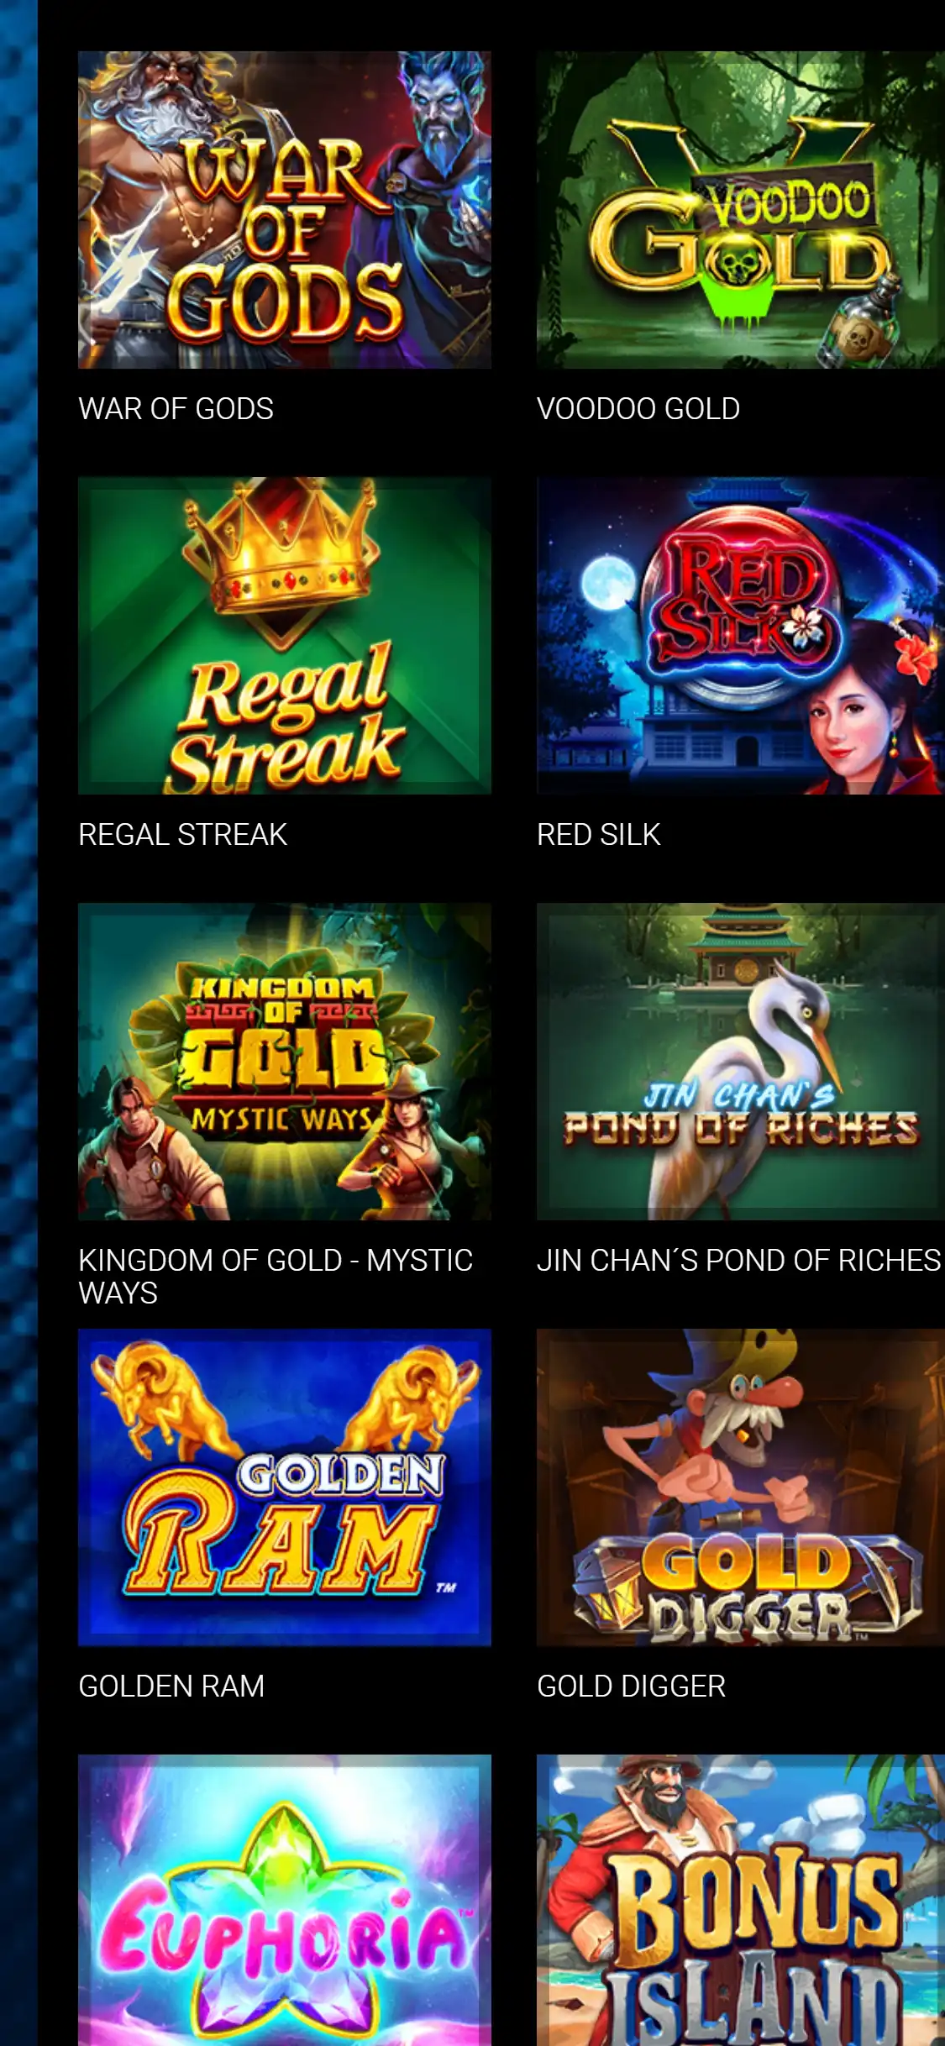Screen dimensions: 945x2046
Task: Select the Regal Streak crown artwork
Action: point(285,636)
